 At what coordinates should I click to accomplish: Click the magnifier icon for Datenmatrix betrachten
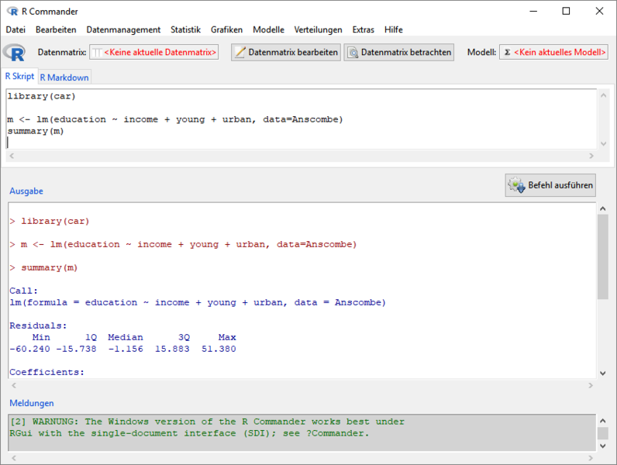coord(353,52)
